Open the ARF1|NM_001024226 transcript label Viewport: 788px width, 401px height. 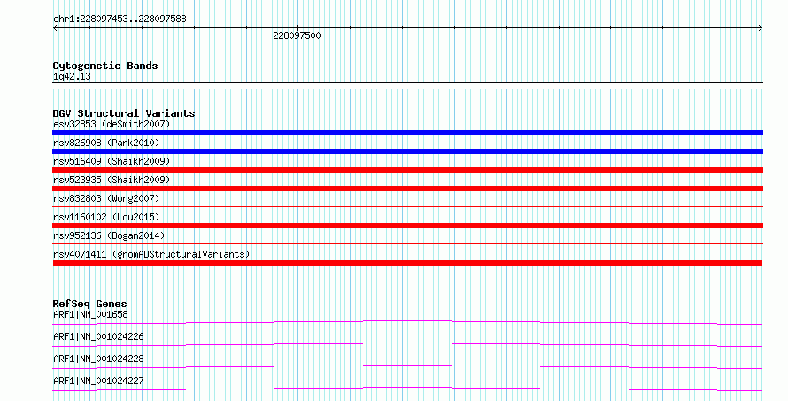coord(98,336)
